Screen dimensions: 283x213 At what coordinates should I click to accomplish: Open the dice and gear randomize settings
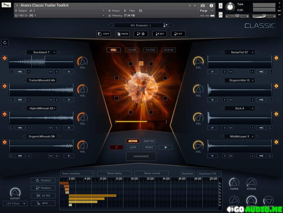tap(141, 34)
